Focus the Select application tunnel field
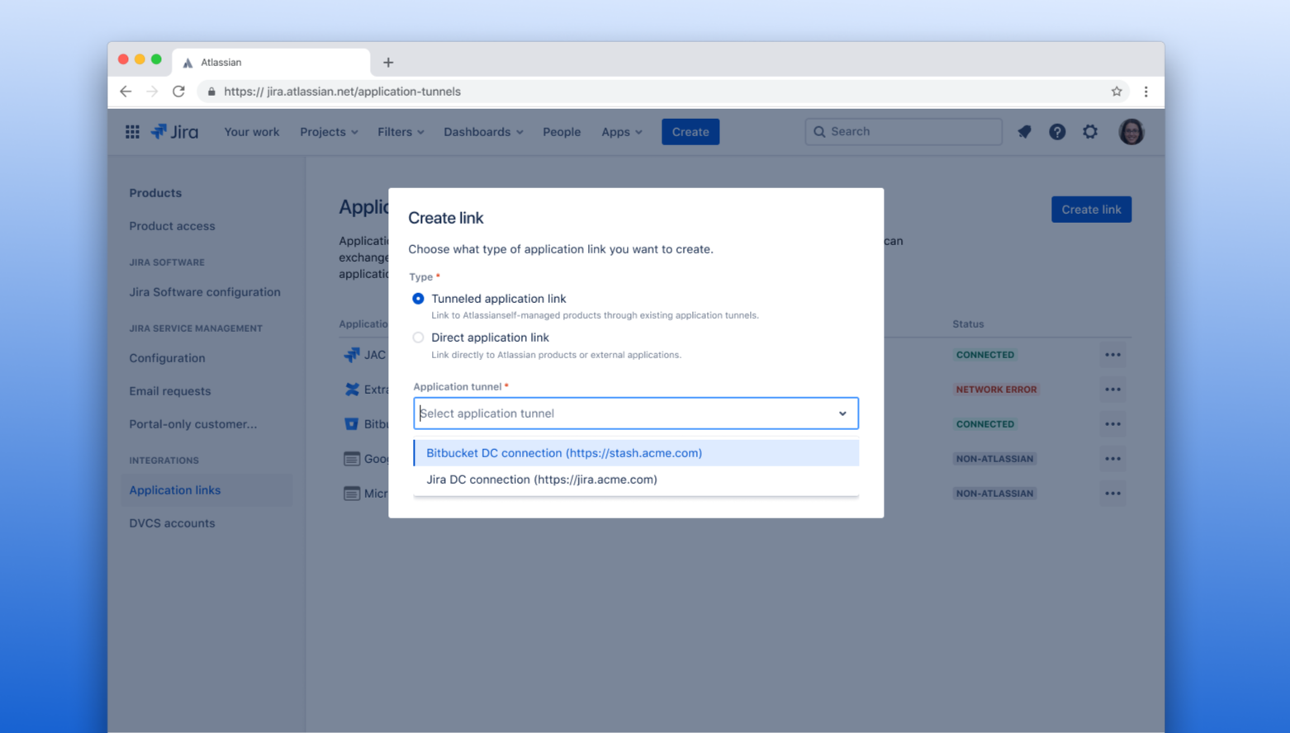1290x733 pixels. [636, 414]
